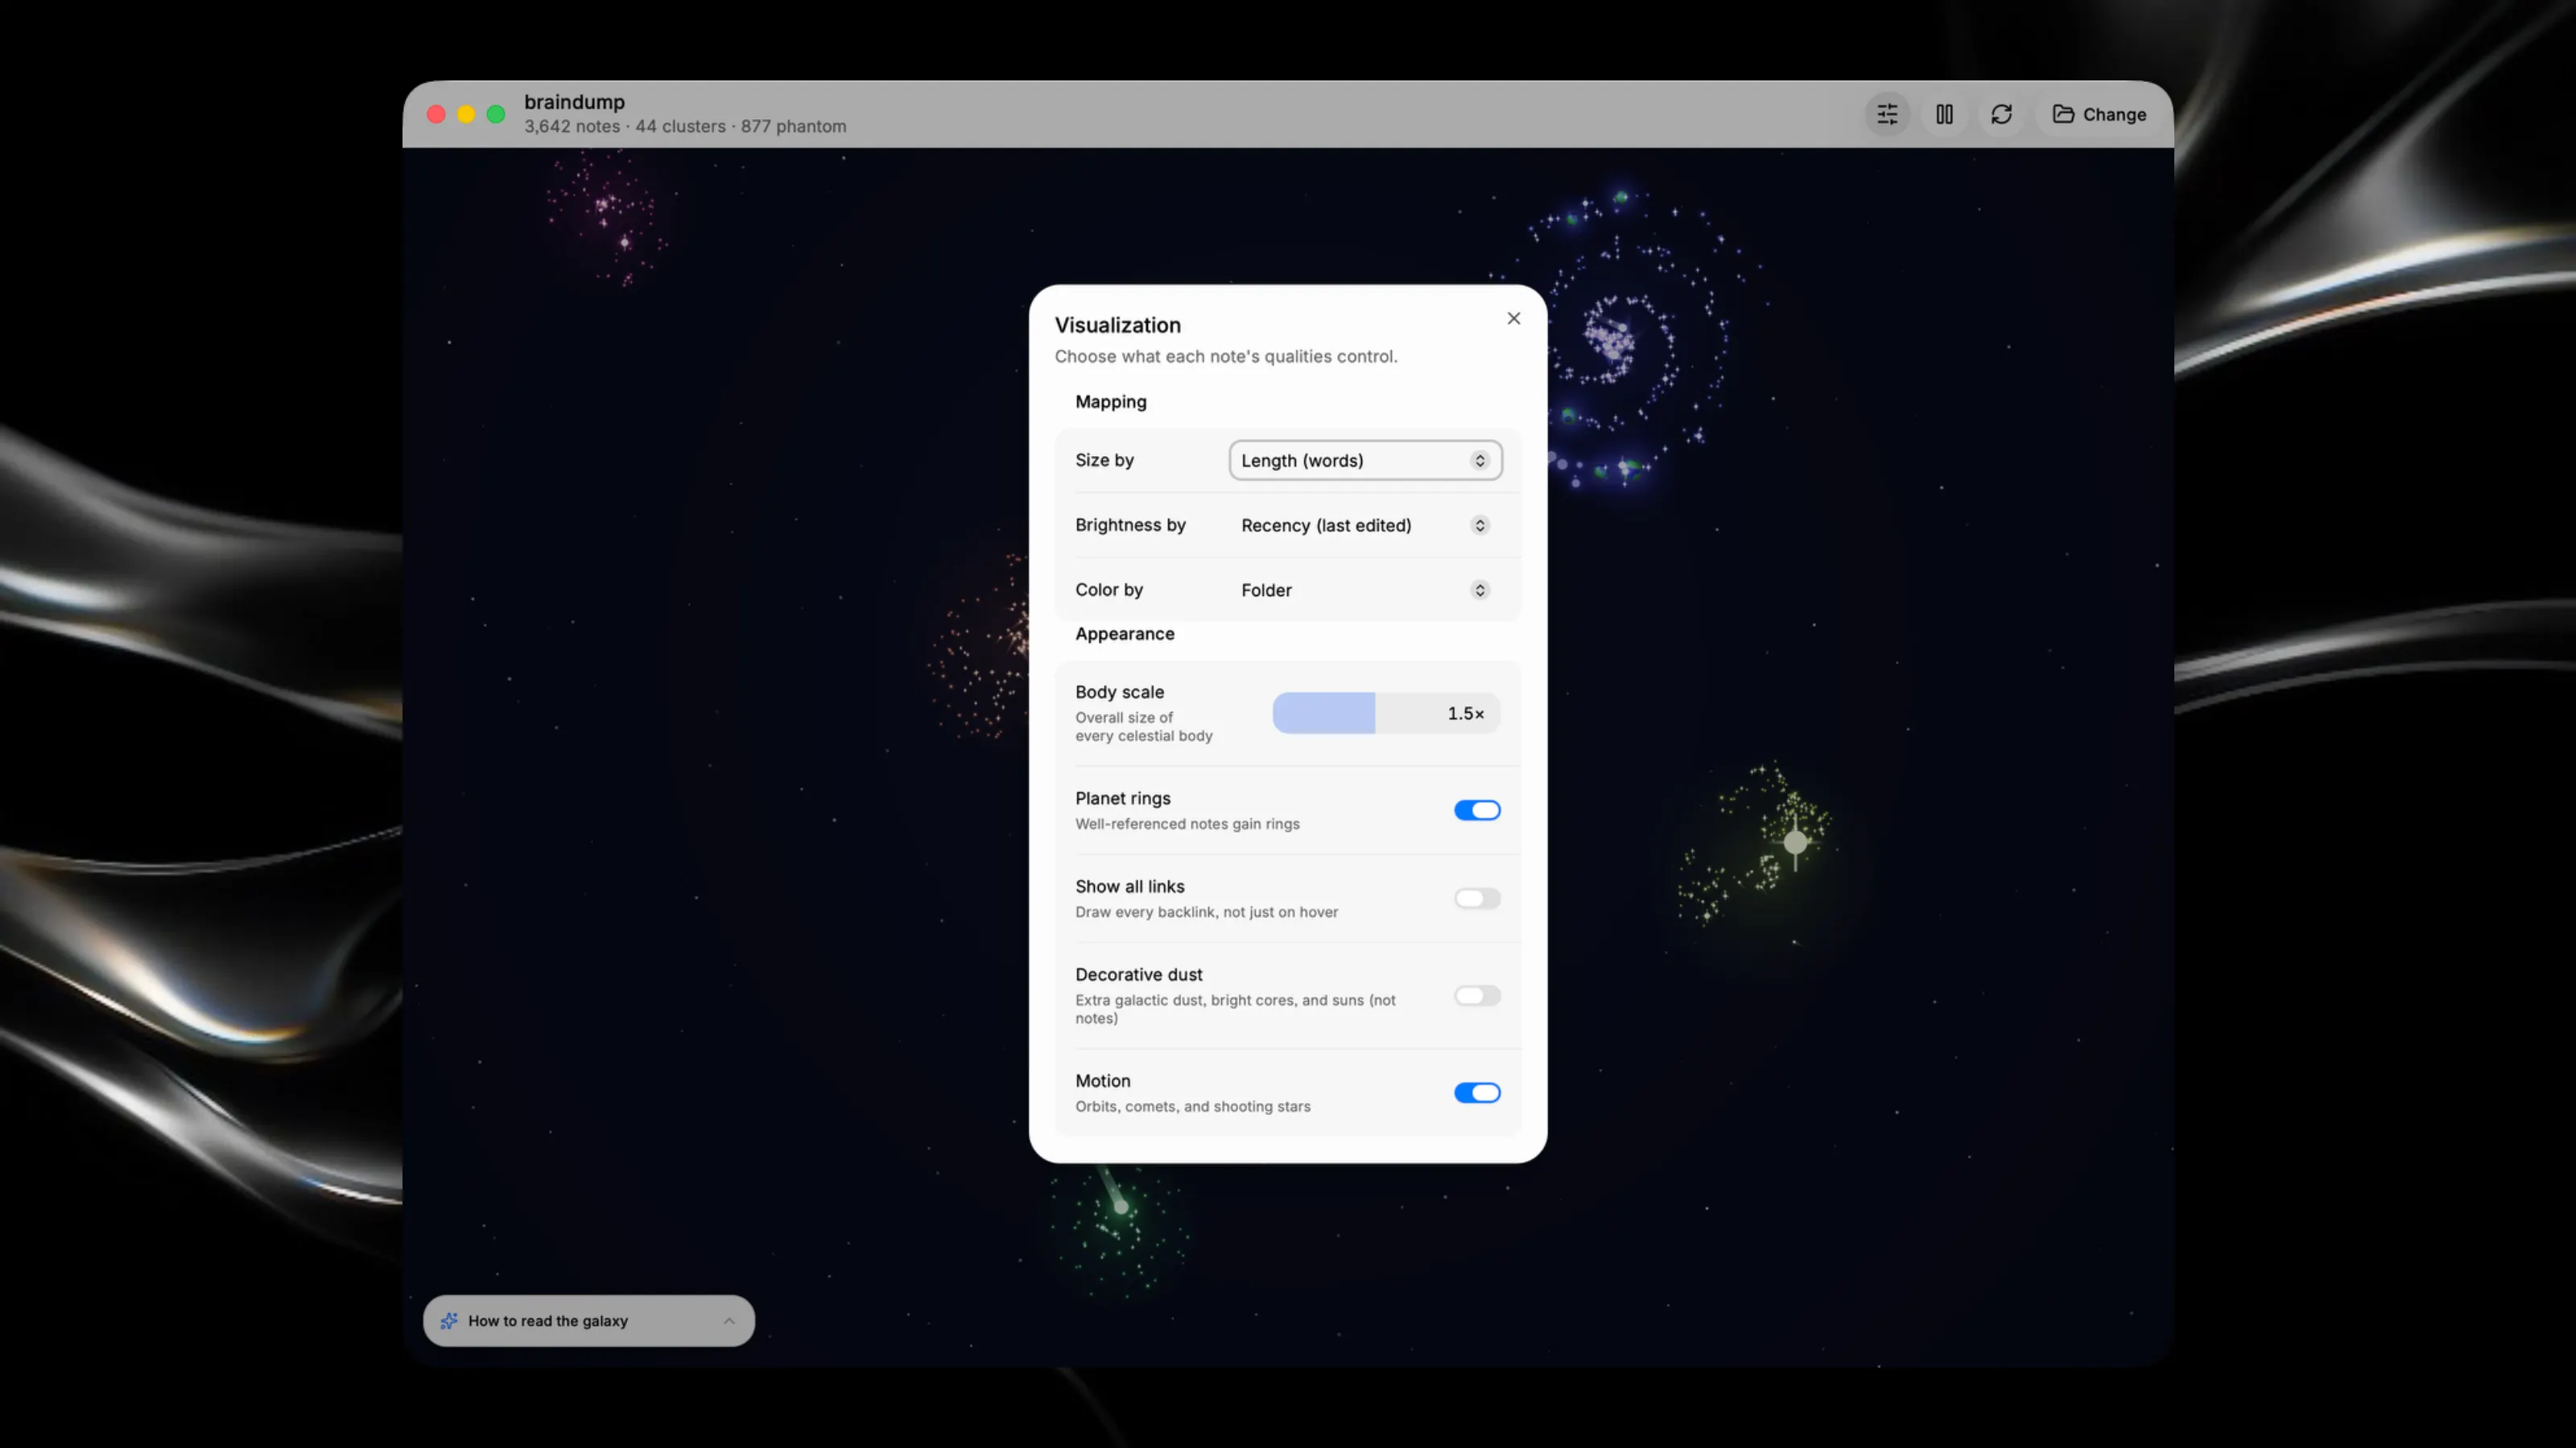Expand How to read the galaxy panel
Viewport: 2576px width, 1448px height.
click(589, 1321)
